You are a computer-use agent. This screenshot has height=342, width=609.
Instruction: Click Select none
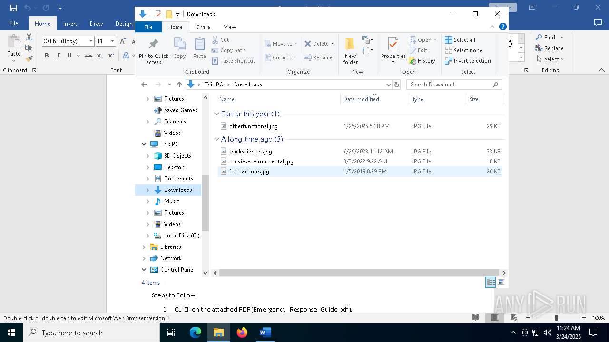463,50
